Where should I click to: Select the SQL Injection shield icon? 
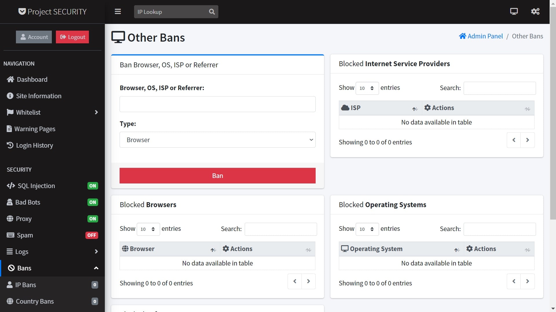pyautogui.click(x=11, y=186)
